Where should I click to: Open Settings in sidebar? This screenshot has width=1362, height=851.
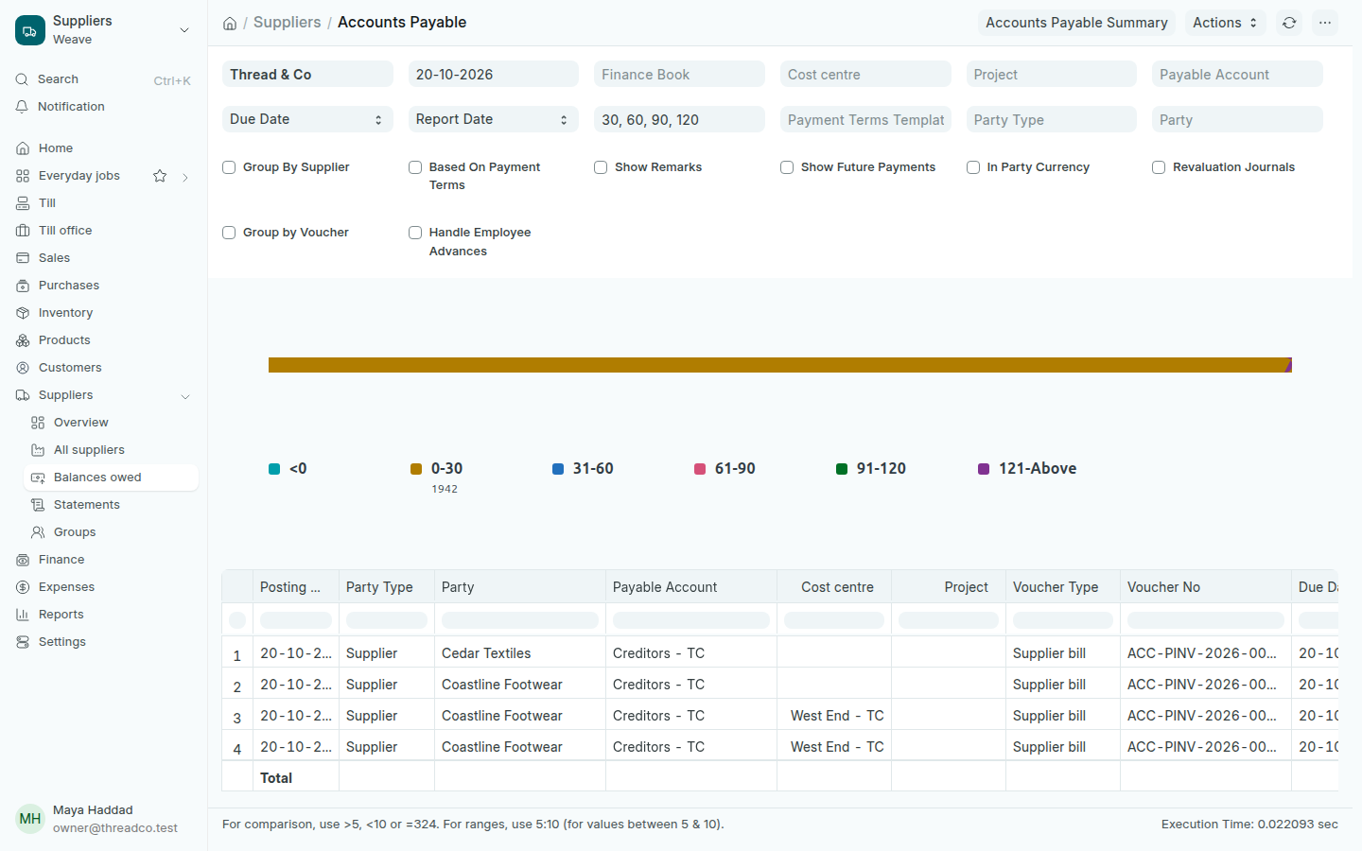(61, 642)
